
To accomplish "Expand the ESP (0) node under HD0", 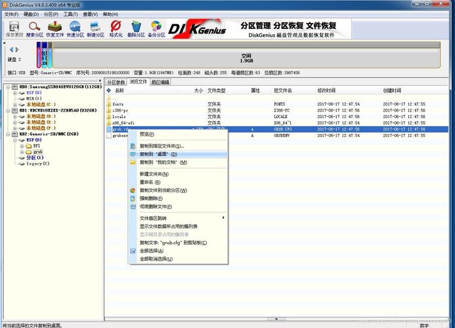I will pos(15,92).
